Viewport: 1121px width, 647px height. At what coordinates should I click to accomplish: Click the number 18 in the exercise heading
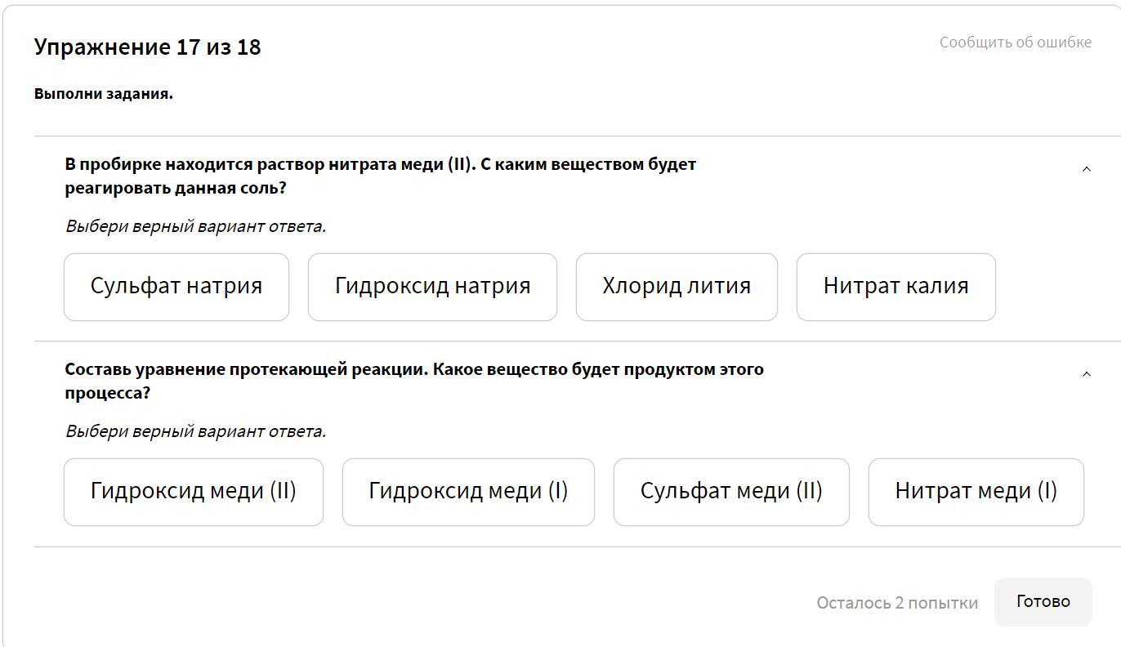[x=248, y=47]
